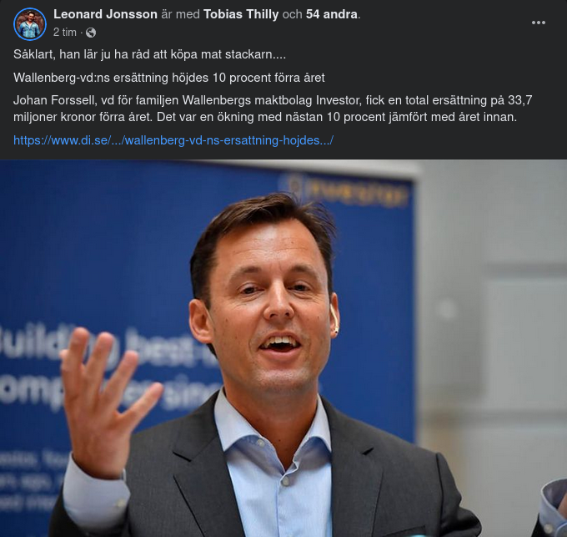Click the word 'Investor' in the paragraph

(339, 100)
